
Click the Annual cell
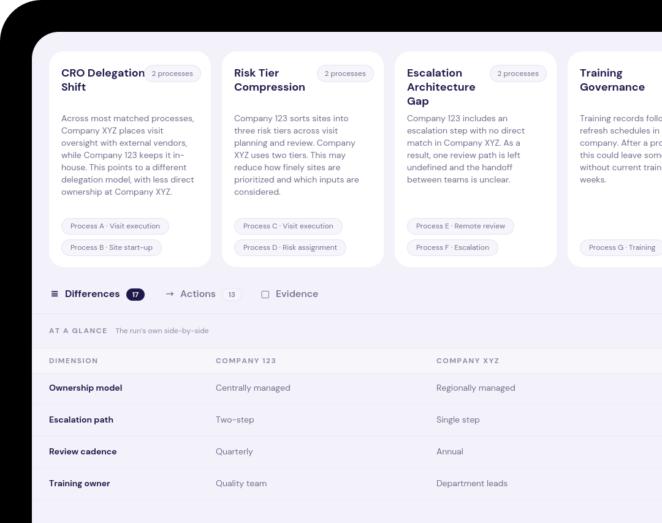[450, 452]
